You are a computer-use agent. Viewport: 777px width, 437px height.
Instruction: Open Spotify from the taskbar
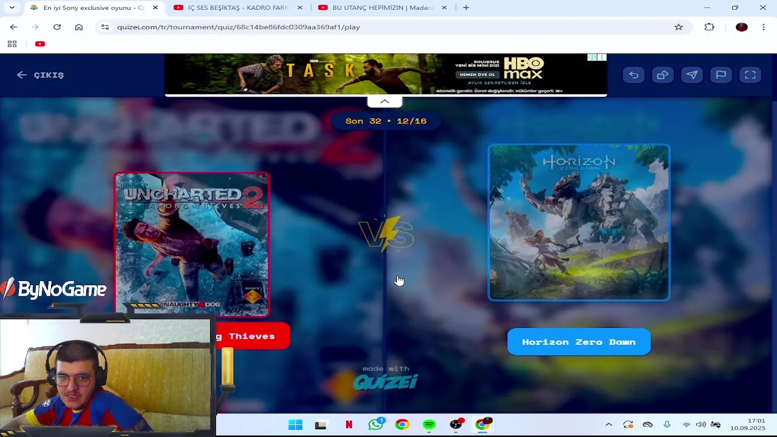coord(429,425)
